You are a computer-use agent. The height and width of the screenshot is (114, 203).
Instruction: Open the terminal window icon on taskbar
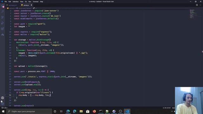pyautogui.click(x=101, y=111)
